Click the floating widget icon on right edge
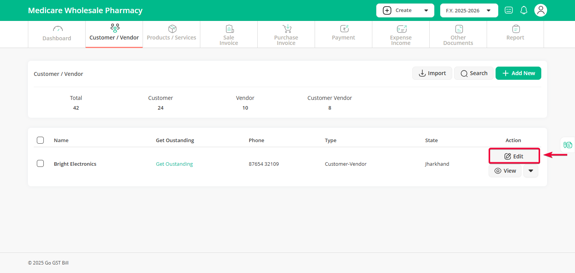Image resolution: width=575 pixels, height=273 pixels. click(x=568, y=145)
